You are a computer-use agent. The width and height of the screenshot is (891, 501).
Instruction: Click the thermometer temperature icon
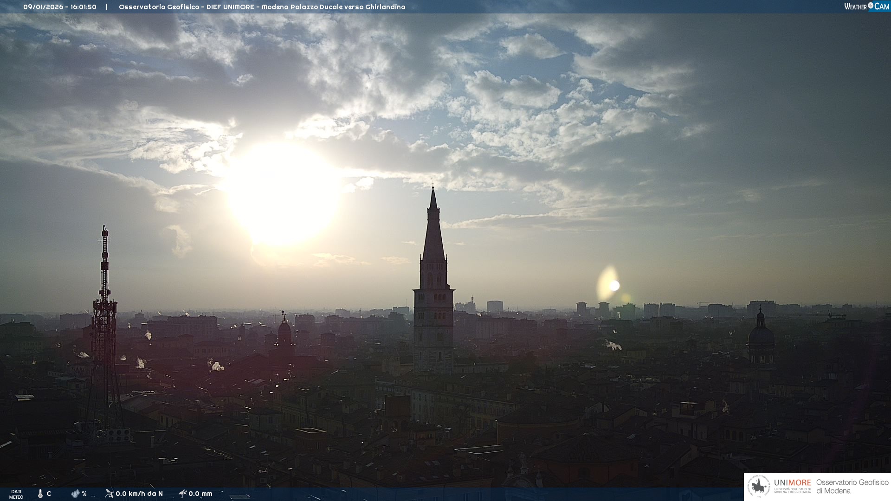tap(40, 494)
